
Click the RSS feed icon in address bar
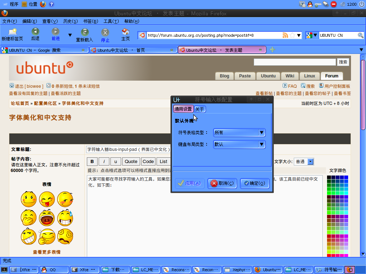(x=285, y=35)
